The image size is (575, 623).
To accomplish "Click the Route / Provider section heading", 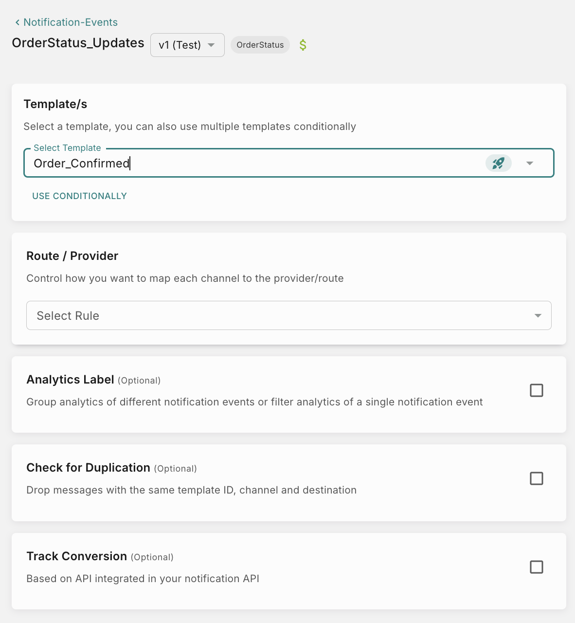I will point(72,256).
